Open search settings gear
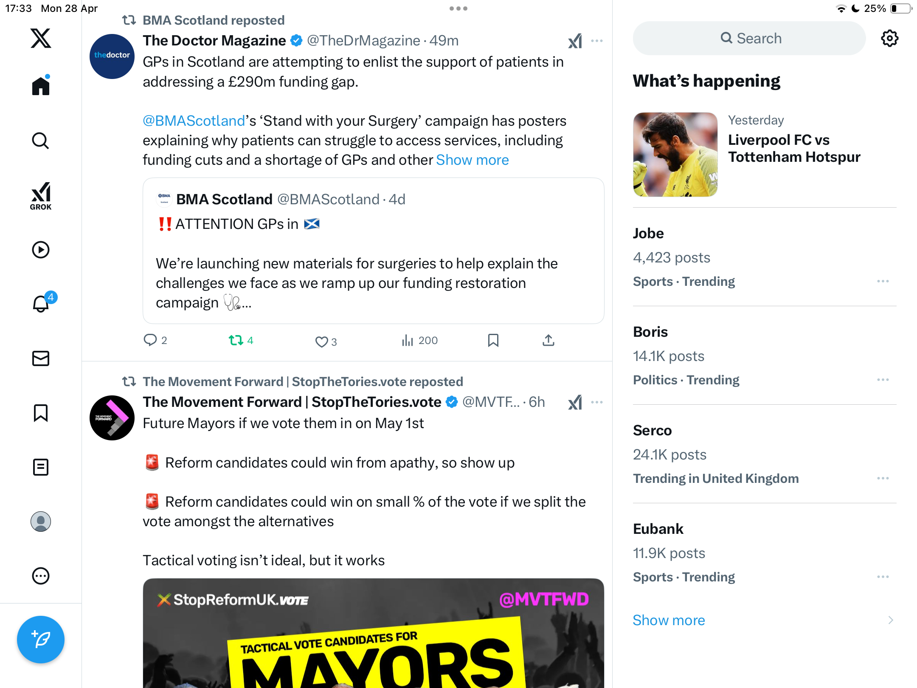Image resolution: width=917 pixels, height=688 pixels. 889,38
